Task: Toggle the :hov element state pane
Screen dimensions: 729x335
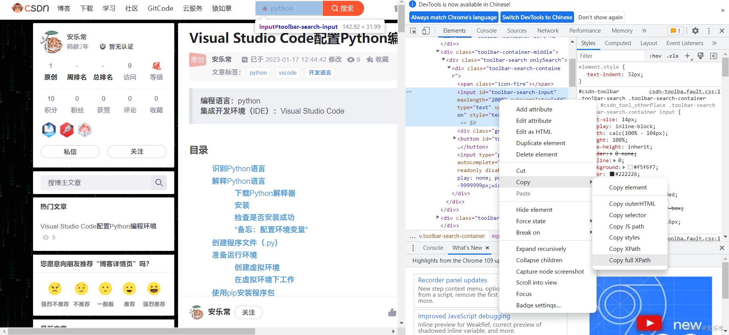Action: point(655,56)
